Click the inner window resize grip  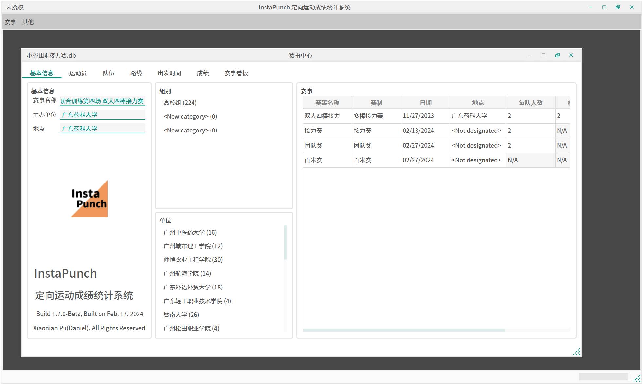[x=577, y=352]
